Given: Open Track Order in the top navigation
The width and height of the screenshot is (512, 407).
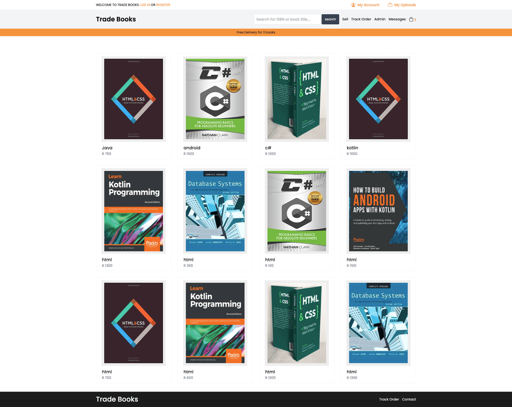Looking at the screenshot, I should click(360, 19).
